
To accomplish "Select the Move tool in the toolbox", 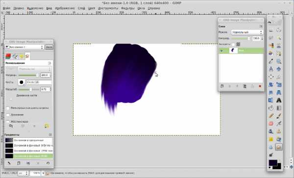I will pyautogui.click(x=279, y=69).
